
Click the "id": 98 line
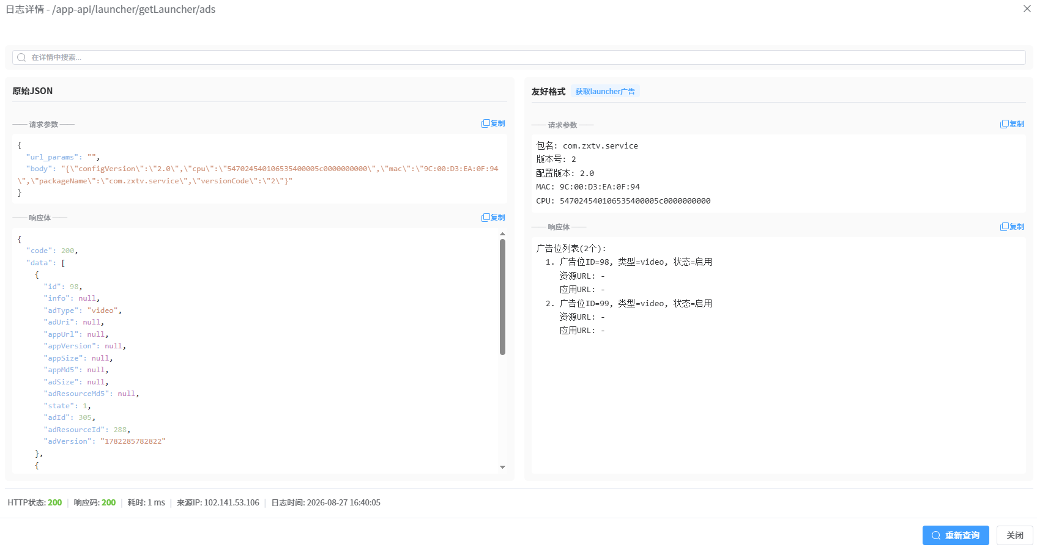pos(63,287)
